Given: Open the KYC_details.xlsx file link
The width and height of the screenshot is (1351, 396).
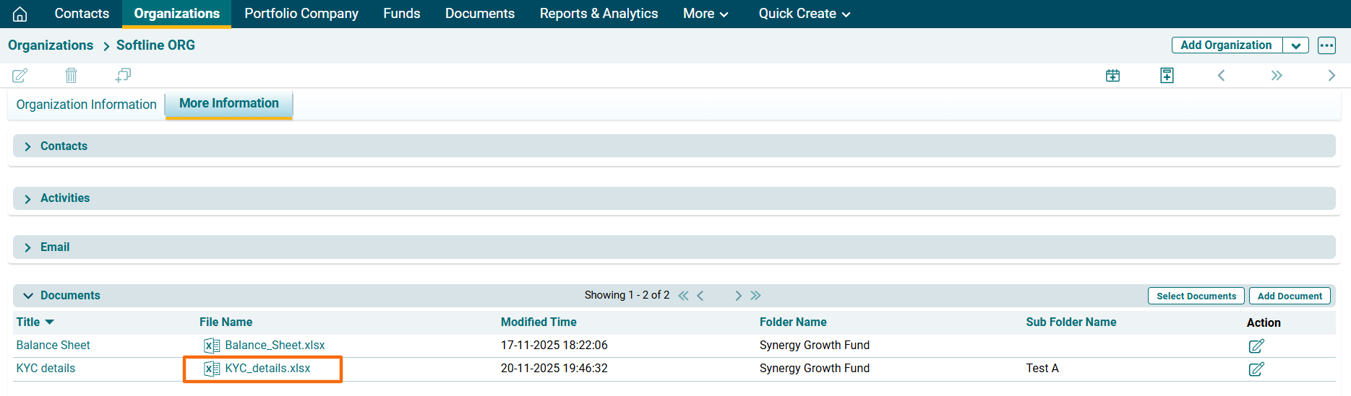Looking at the screenshot, I should 267,369.
